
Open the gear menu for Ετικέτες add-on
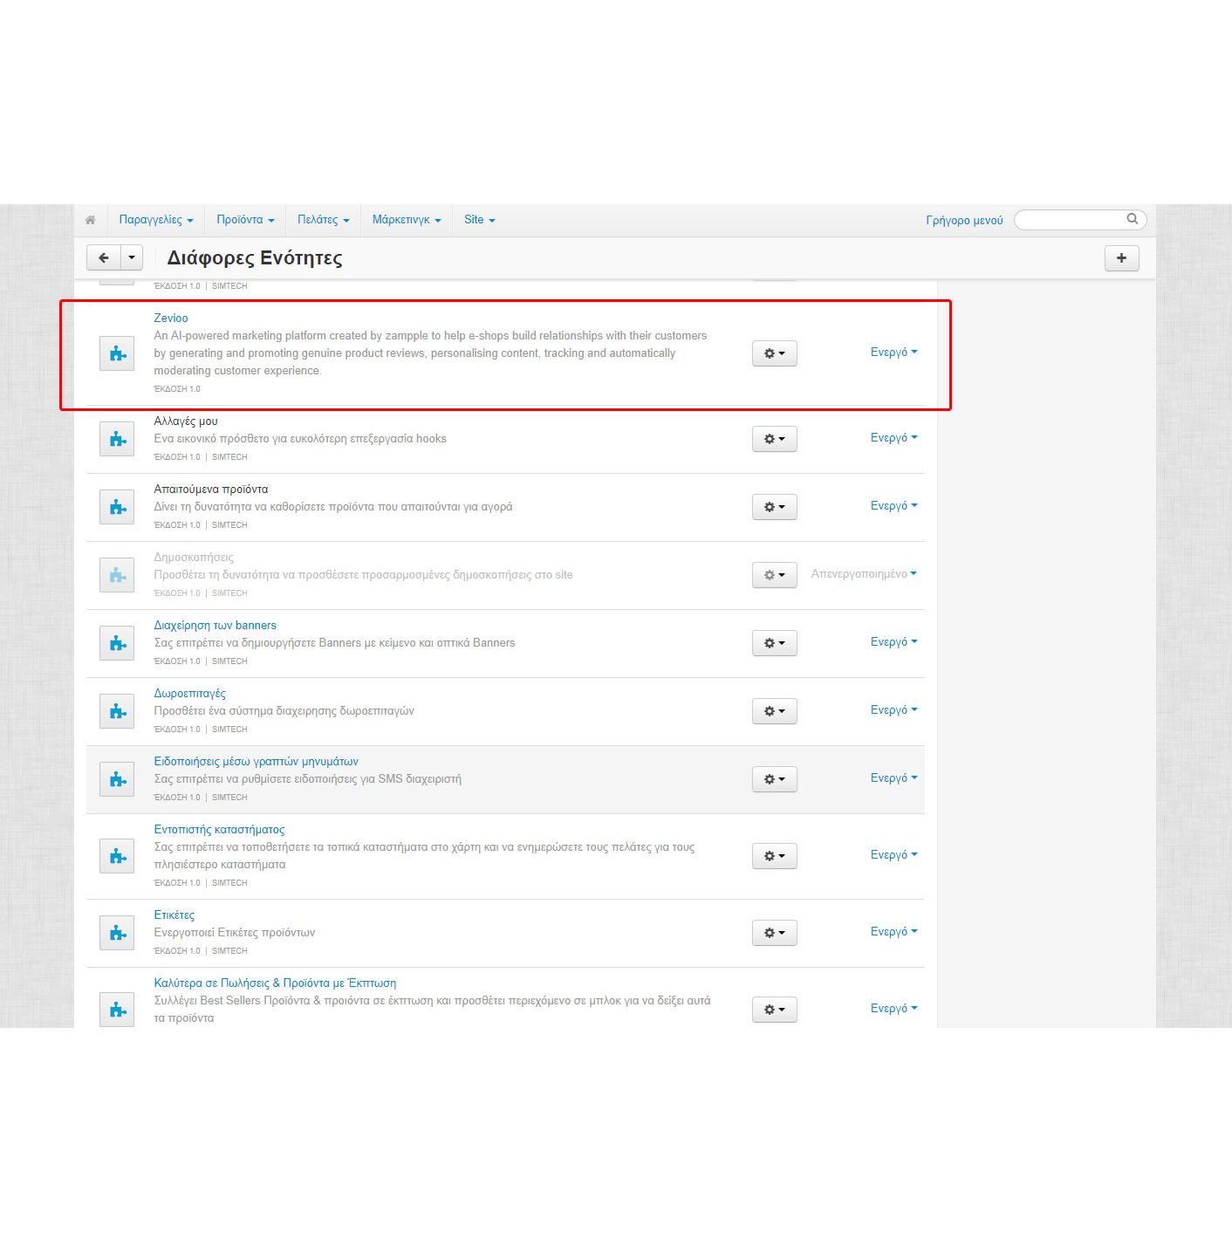pyautogui.click(x=774, y=933)
